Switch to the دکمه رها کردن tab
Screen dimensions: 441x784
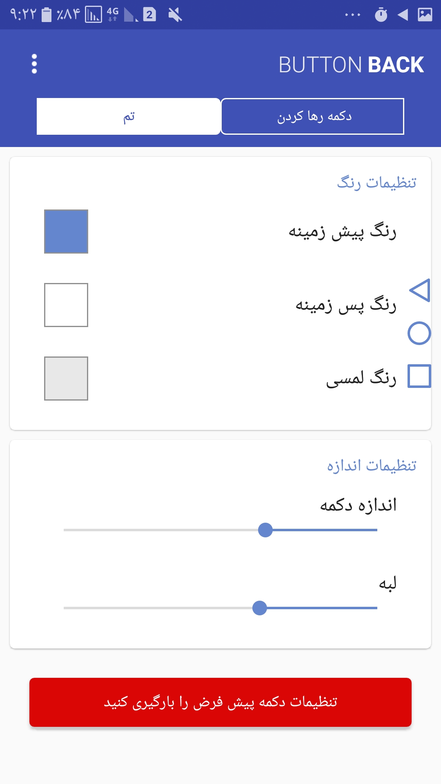[x=313, y=116]
